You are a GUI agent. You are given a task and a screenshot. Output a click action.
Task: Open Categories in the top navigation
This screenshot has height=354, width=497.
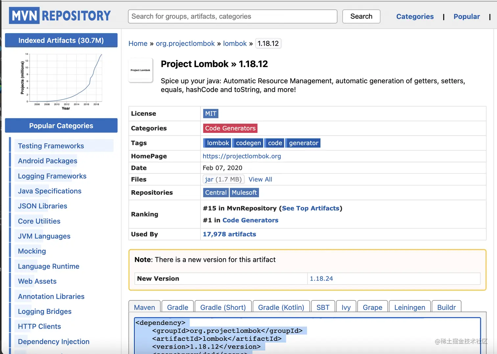click(x=415, y=16)
